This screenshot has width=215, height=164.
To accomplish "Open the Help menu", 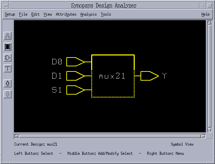I will coord(205,14).
